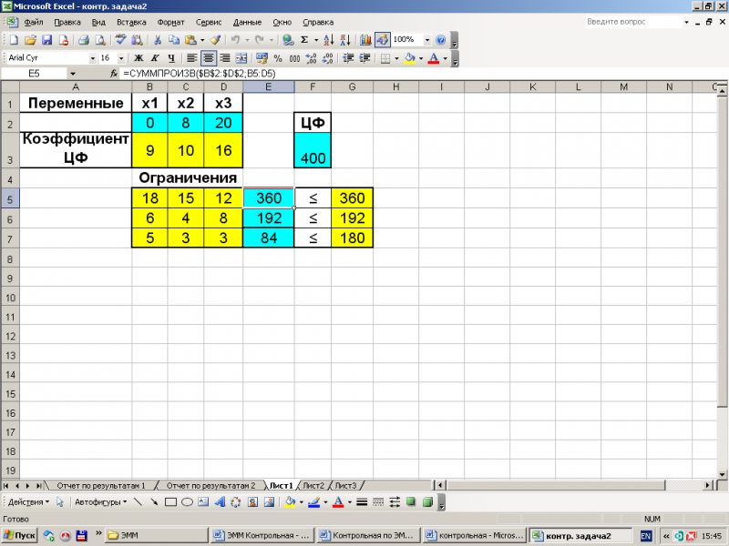The image size is (729, 546).
Task: Toggle bold formatting Ж button
Action: coord(139,58)
